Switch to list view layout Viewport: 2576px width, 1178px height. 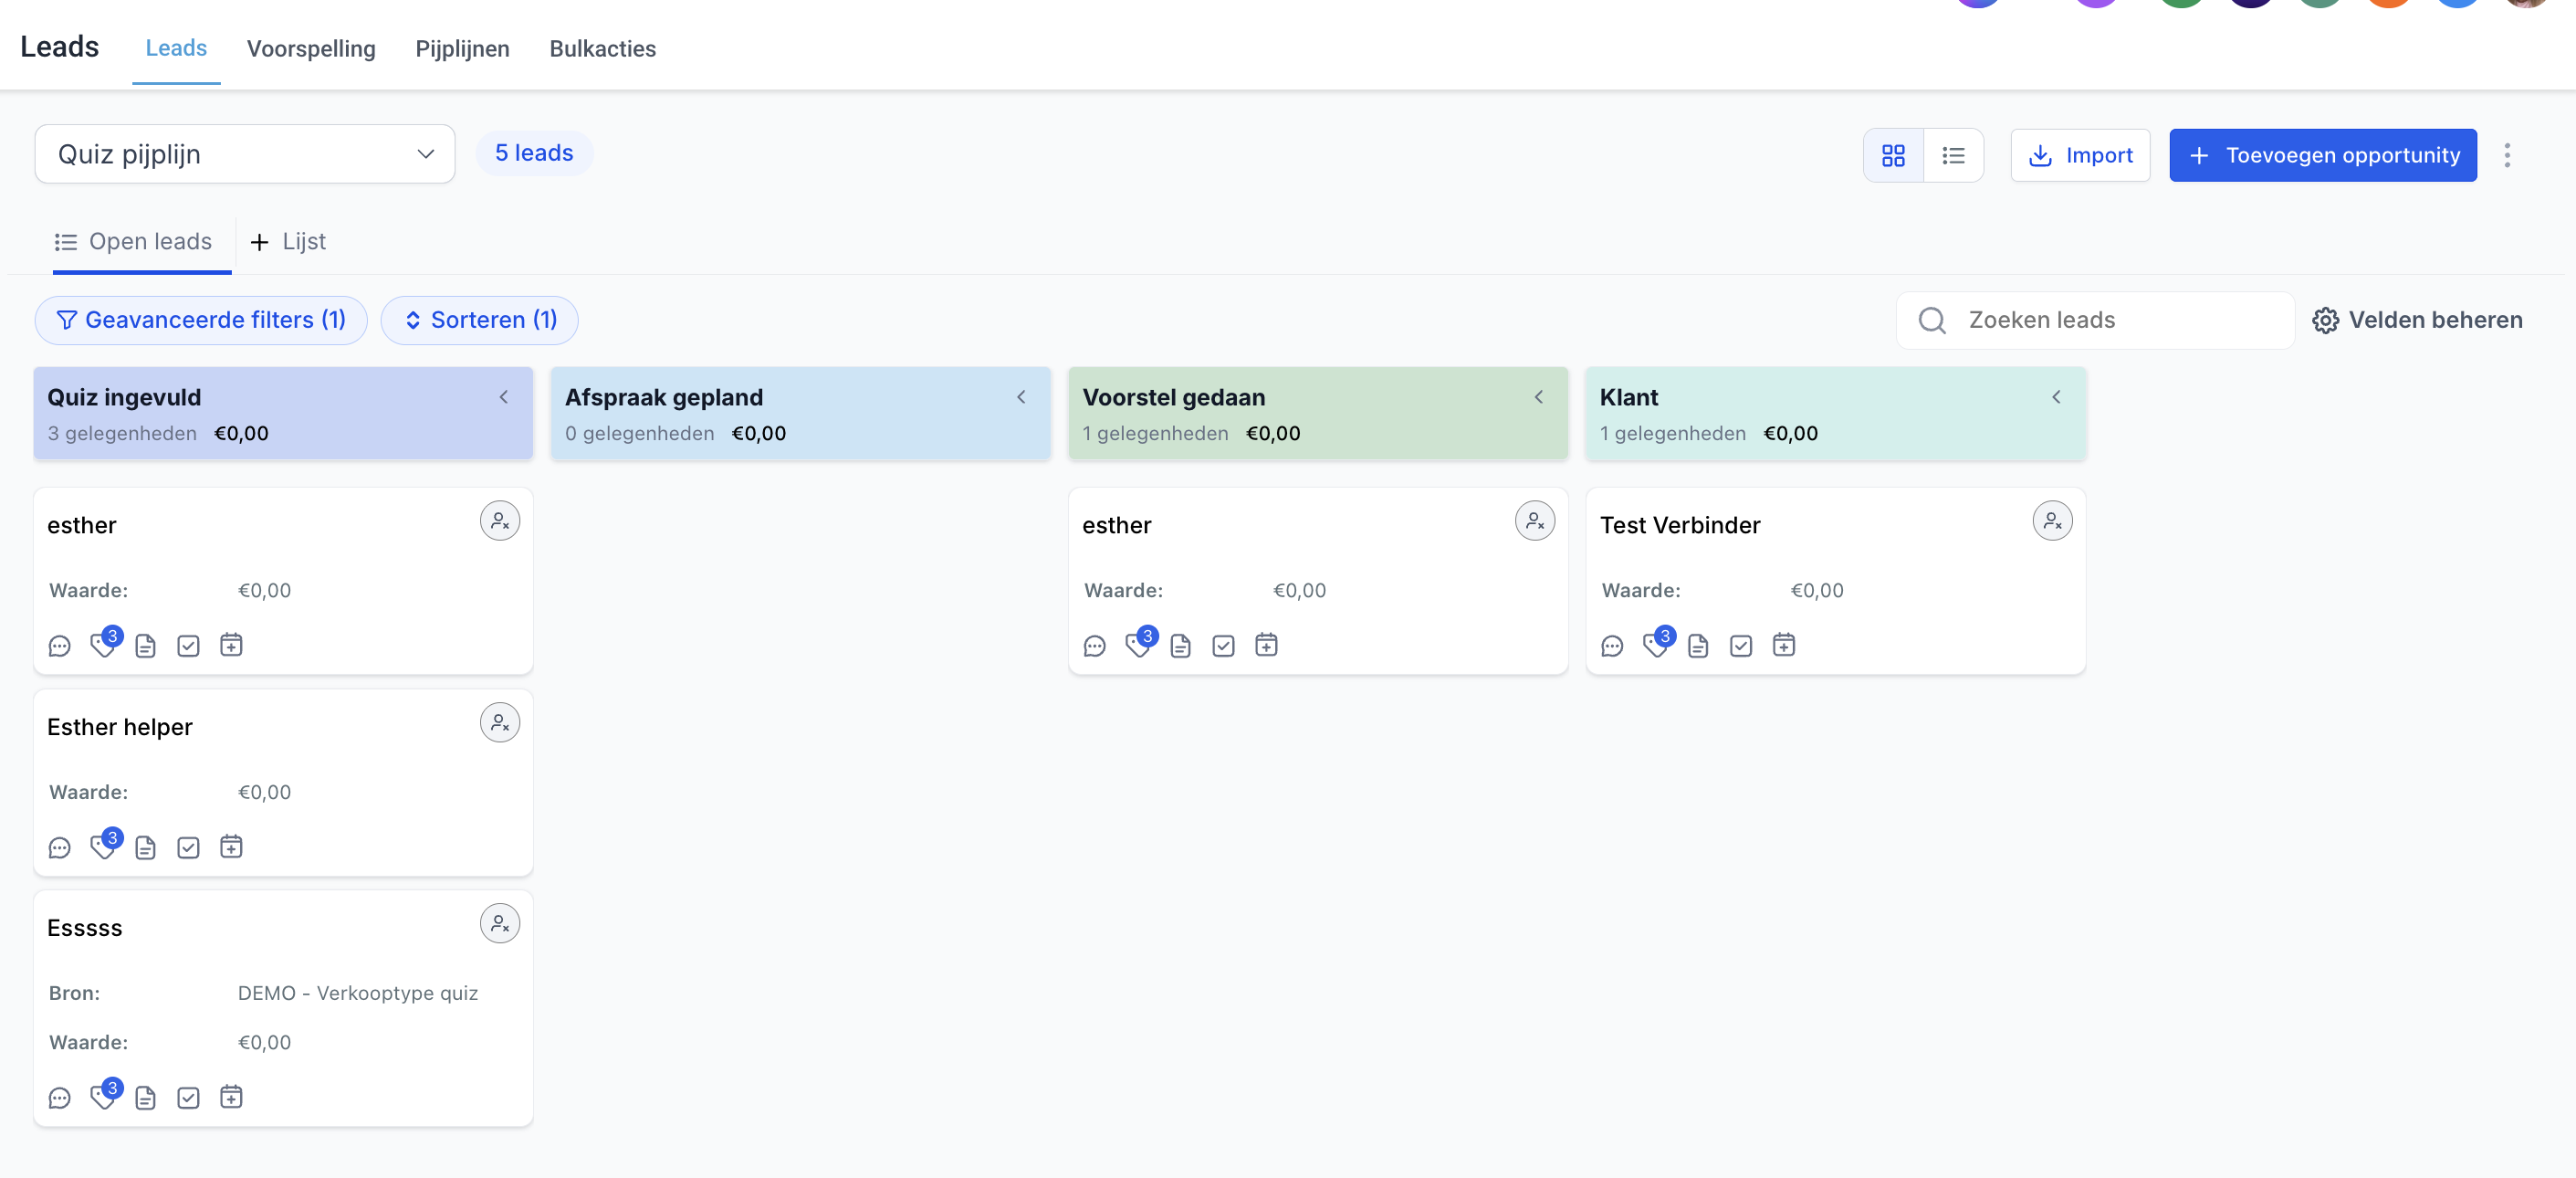(x=1953, y=155)
